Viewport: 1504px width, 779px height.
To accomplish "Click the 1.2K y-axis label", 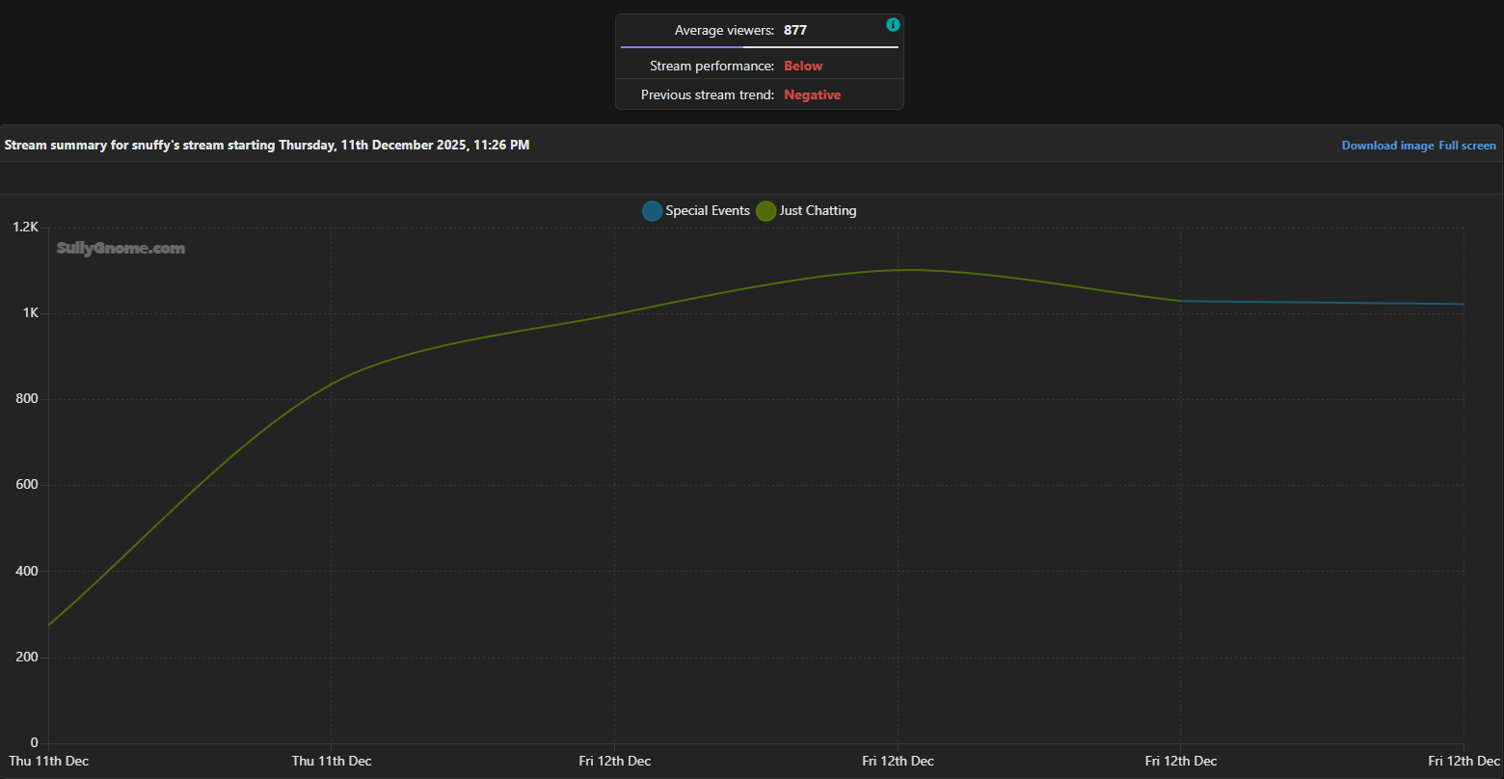I will coord(25,228).
